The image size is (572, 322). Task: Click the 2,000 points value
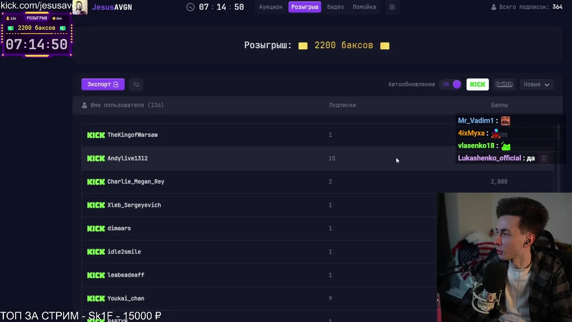point(499,182)
